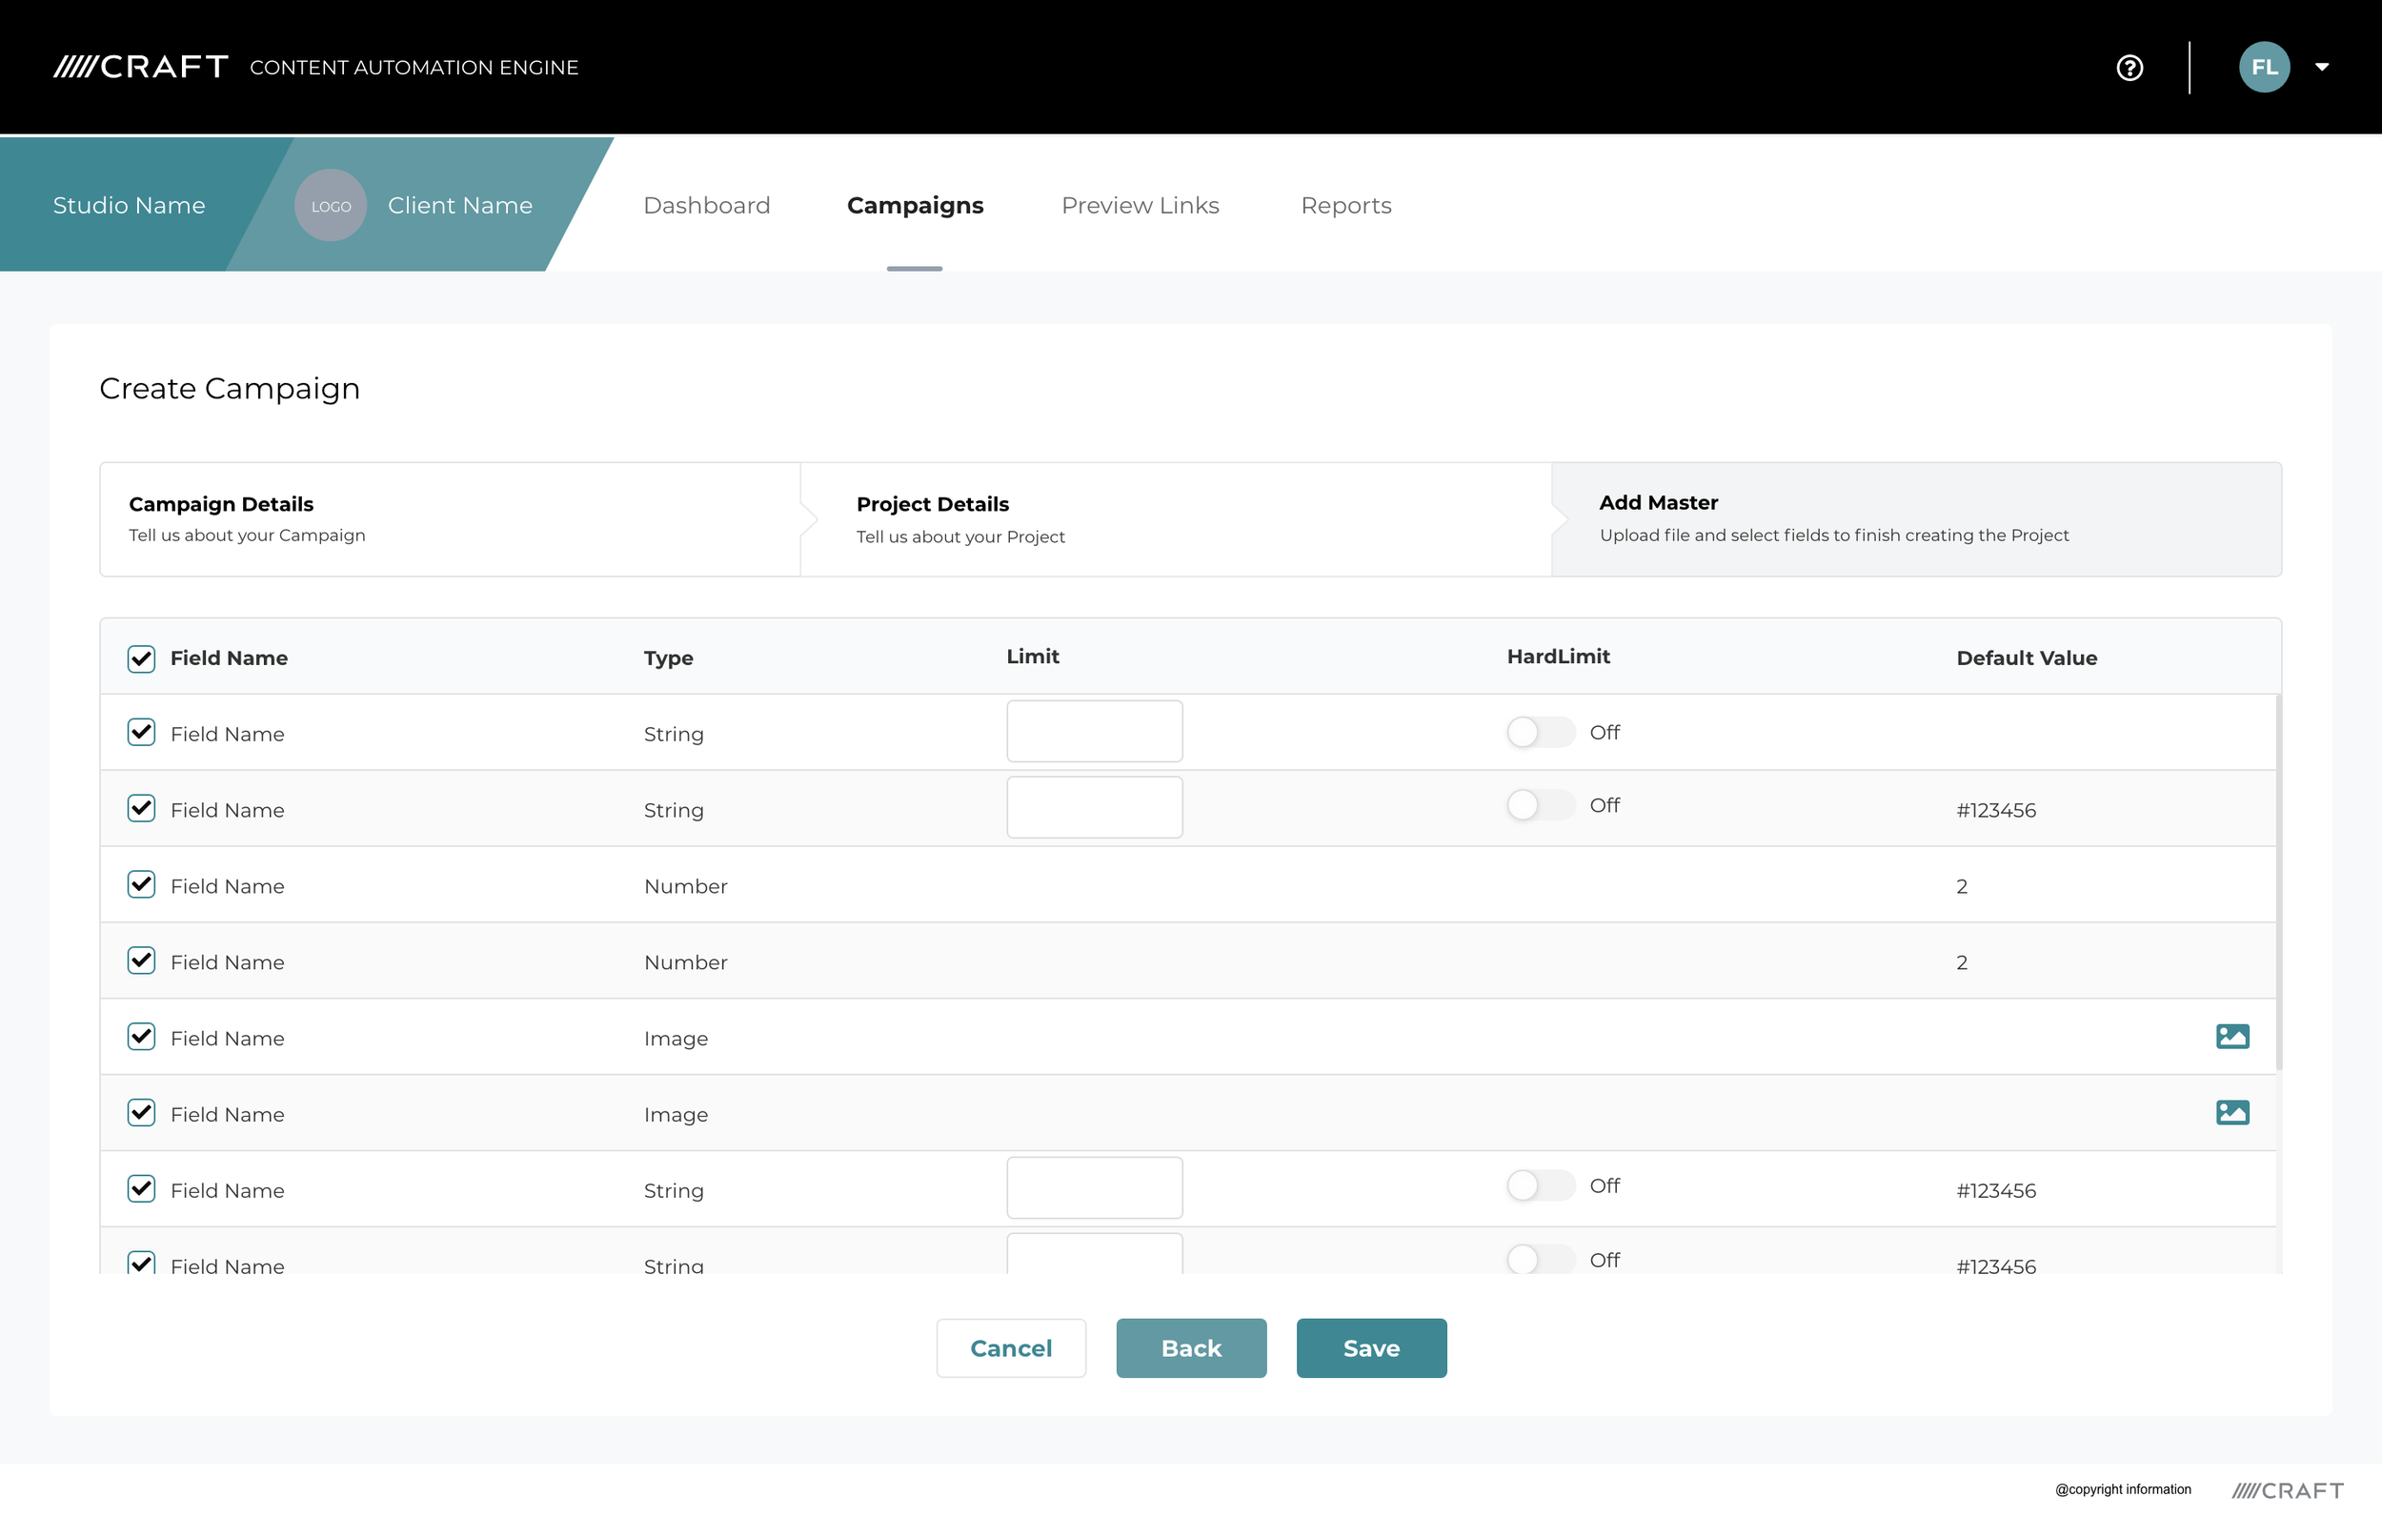Open the user account dropdown arrow

point(2322,68)
